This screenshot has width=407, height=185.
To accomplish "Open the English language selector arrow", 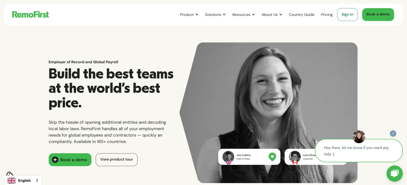I will point(37,181).
